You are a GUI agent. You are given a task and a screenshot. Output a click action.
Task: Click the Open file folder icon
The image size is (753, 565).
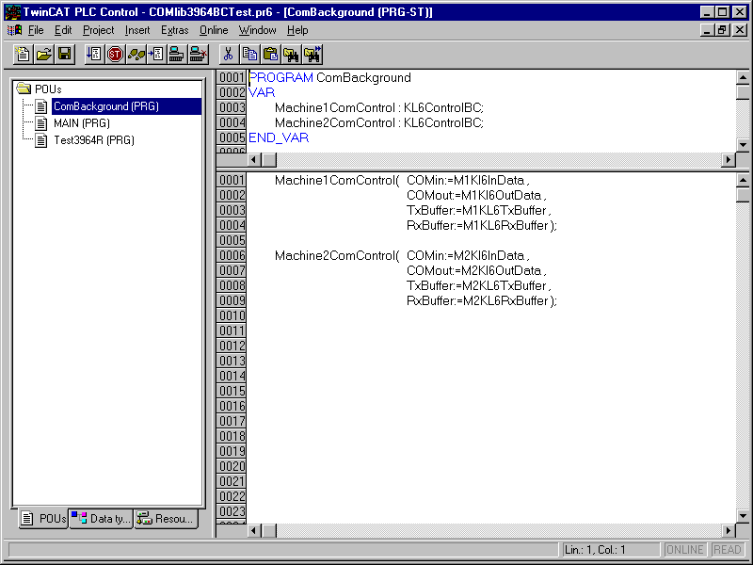coord(43,54)
